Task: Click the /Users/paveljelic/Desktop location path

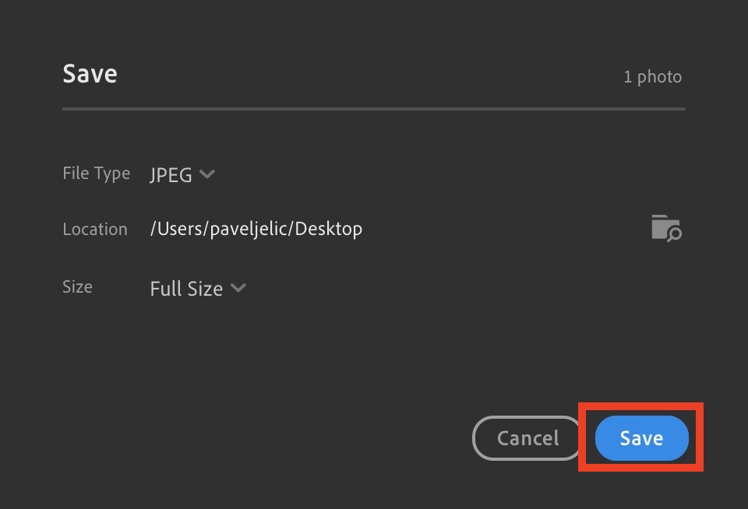Action: coord(256,229)
